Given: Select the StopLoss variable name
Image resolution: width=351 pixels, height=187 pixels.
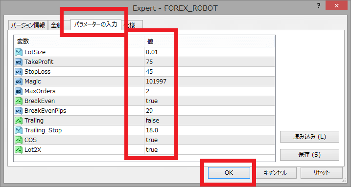Looking at the screenshot, I should [37, 72].
